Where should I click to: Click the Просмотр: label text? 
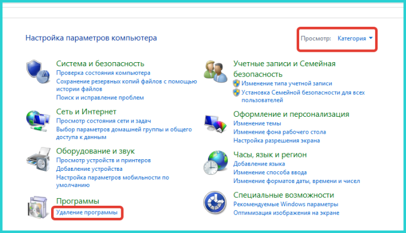316,38
